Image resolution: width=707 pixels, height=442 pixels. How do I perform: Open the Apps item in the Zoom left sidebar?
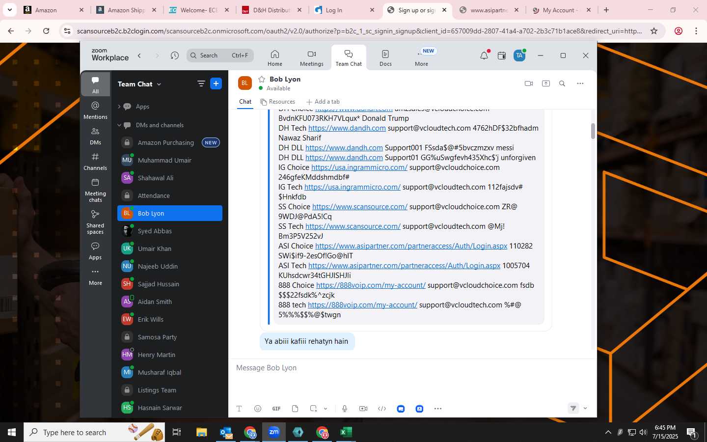(95, 251)
